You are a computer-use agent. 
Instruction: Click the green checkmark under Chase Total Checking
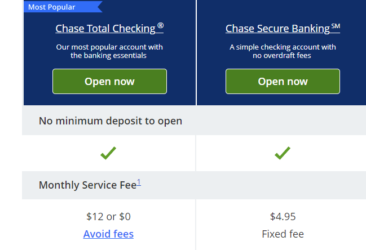pos(108,153)
